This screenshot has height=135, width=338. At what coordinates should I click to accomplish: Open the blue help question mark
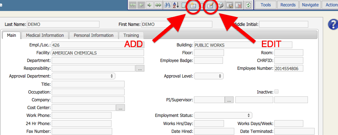pyautogui.click(x=333, y=24)
